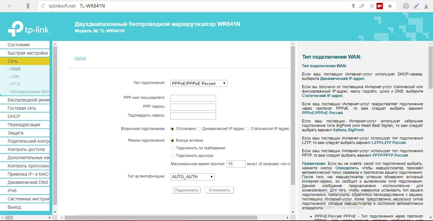
Task: Click Кабель BigPond text in help
Action: pyautogui.click(x=348, y=130)
